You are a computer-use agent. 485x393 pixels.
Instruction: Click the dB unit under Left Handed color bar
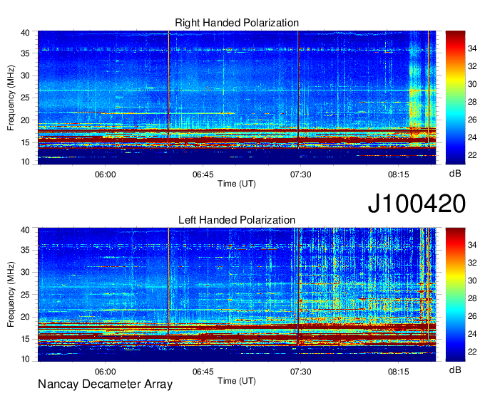[455, 370]
